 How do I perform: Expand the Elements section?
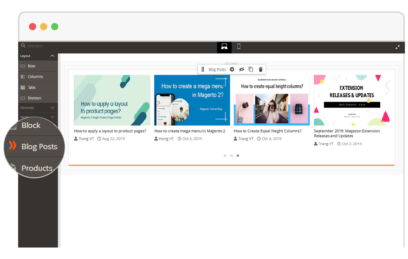pos(52,108)
